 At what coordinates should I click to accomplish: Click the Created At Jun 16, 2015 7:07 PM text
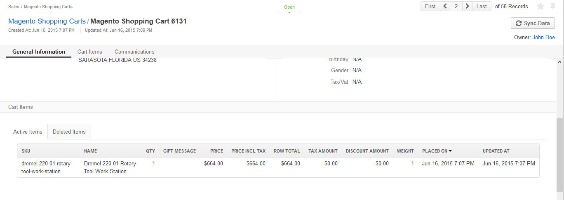pyautogui.click(x=41, y=30)
